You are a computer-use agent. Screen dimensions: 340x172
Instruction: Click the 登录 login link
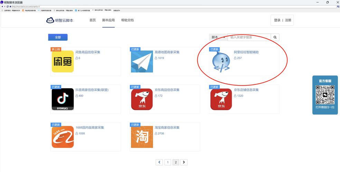click(x=277, y=20)
